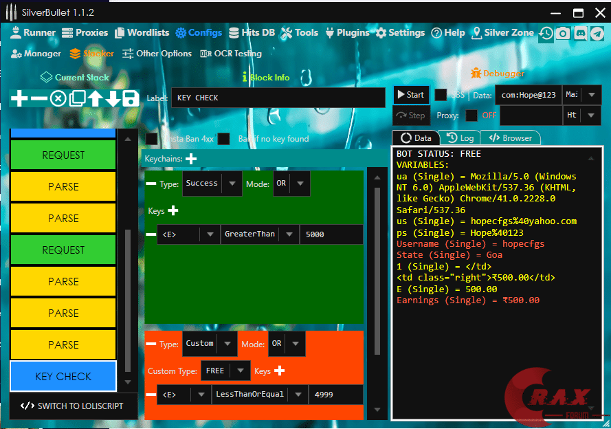Remove the selected block with the minus icon

pos(39,98)
